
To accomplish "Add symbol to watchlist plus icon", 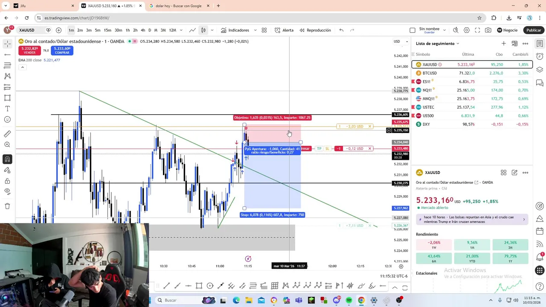I will pos(504,43).
